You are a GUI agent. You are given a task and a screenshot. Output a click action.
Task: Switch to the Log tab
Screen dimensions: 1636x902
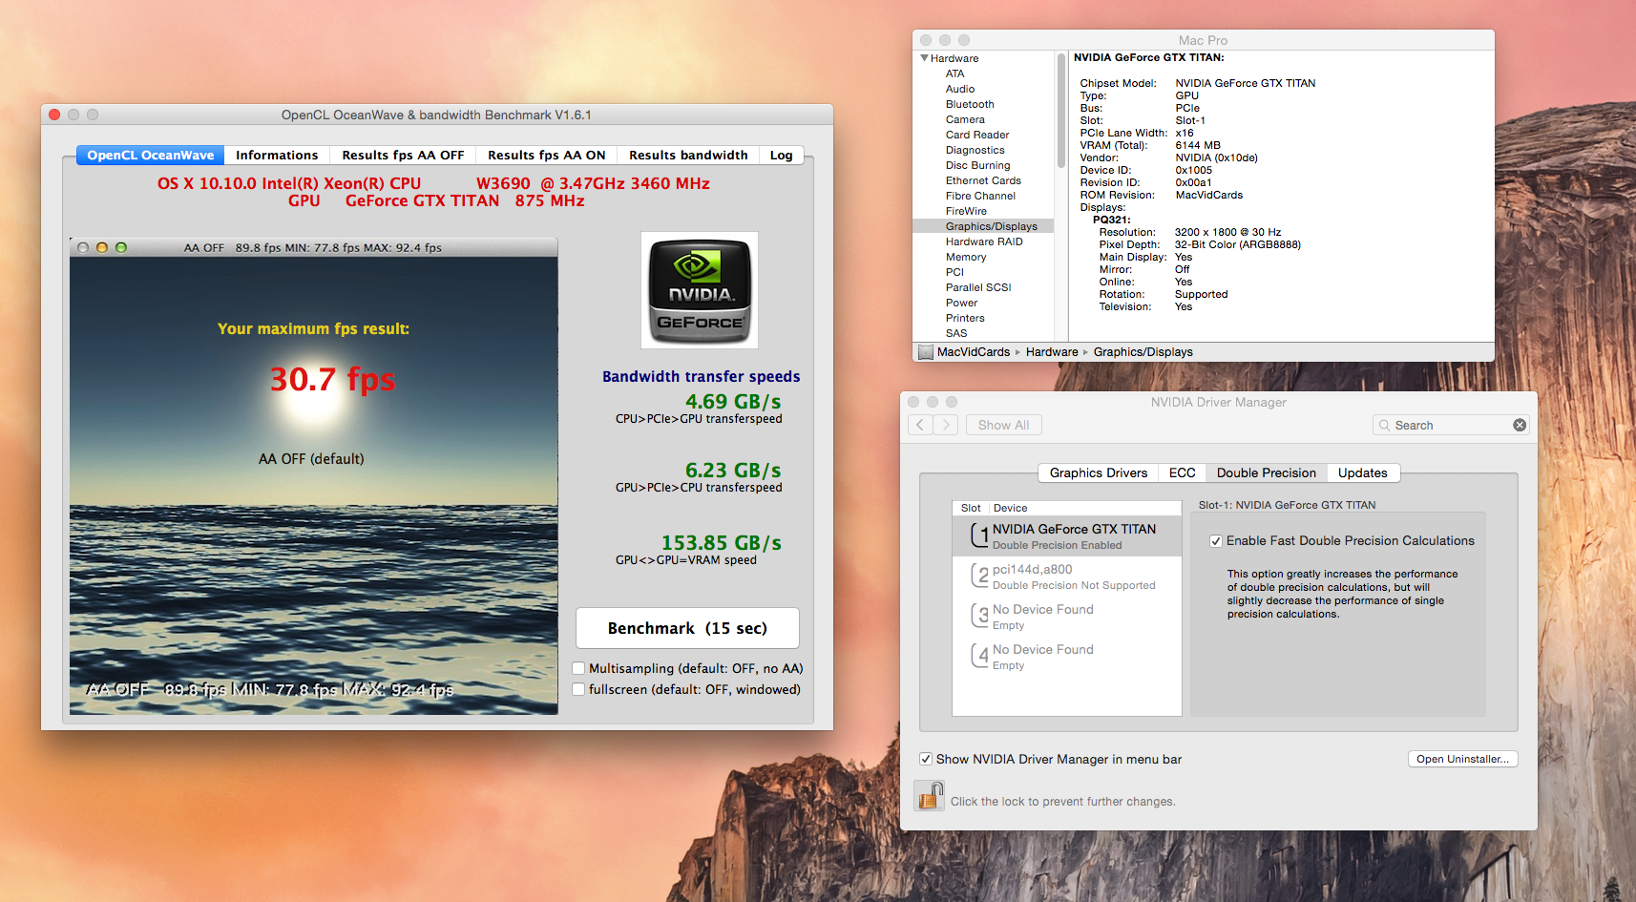click(x=781, y=155)
